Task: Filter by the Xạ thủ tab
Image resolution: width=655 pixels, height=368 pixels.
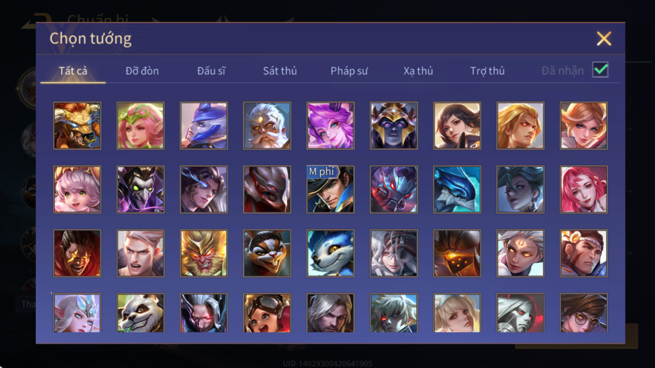Action: (418, 71)
